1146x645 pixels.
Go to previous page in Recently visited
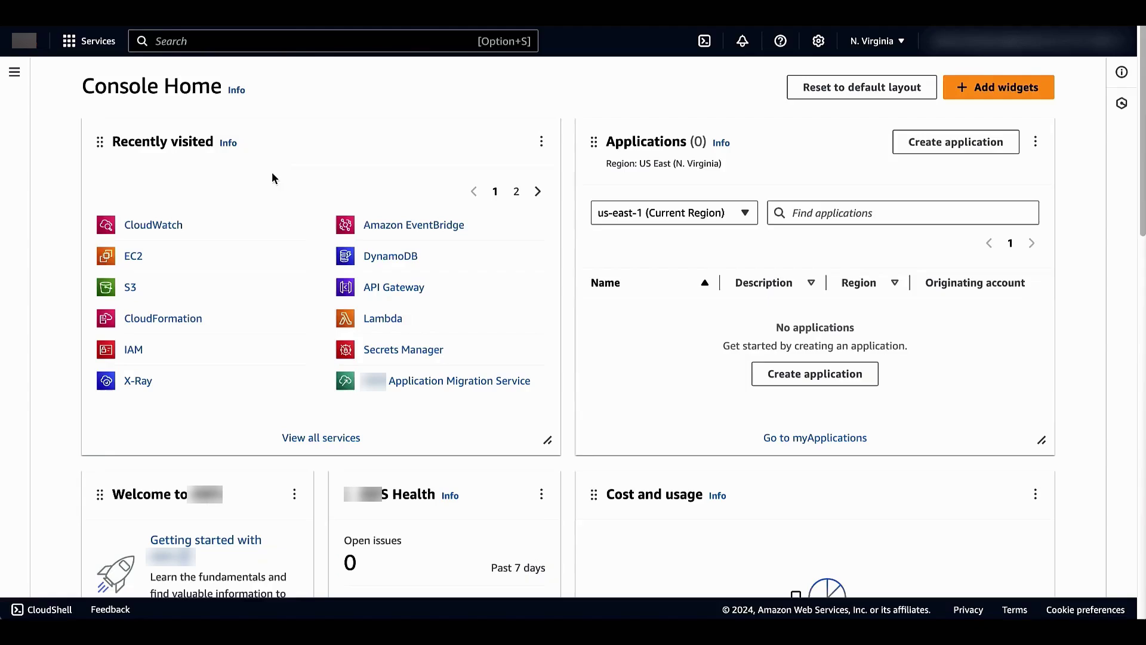473,192
